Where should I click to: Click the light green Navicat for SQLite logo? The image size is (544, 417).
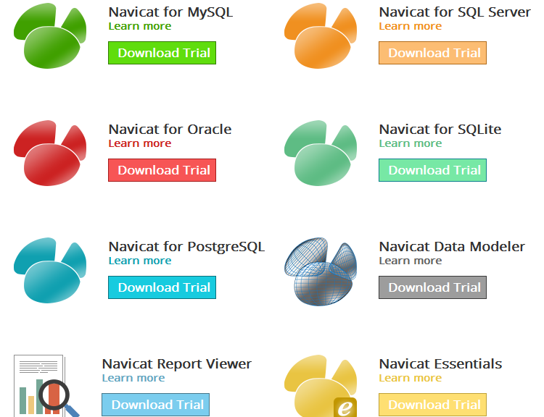tap(320, 153)
